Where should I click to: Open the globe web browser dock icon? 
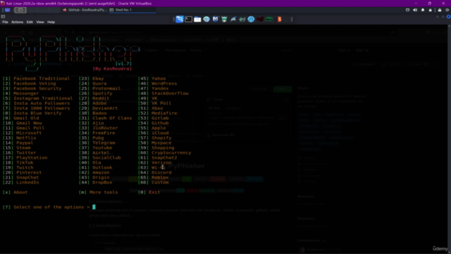tap(206, 19)
